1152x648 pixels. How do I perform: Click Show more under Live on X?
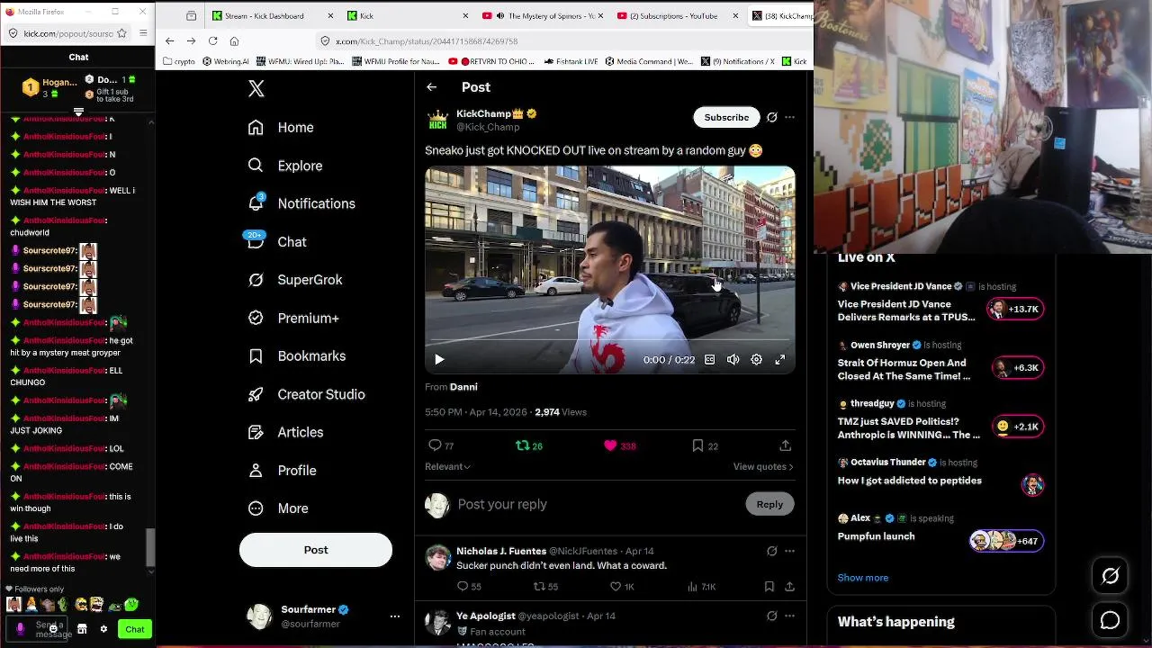[x=863, y=578]
